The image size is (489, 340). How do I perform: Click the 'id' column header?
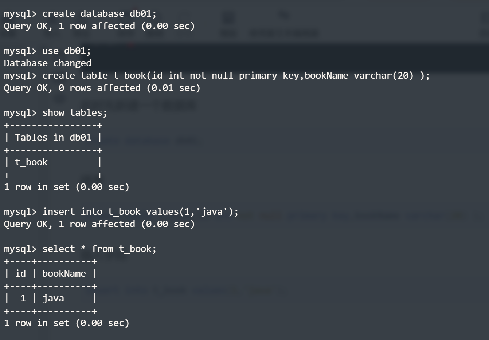point(20,274)
